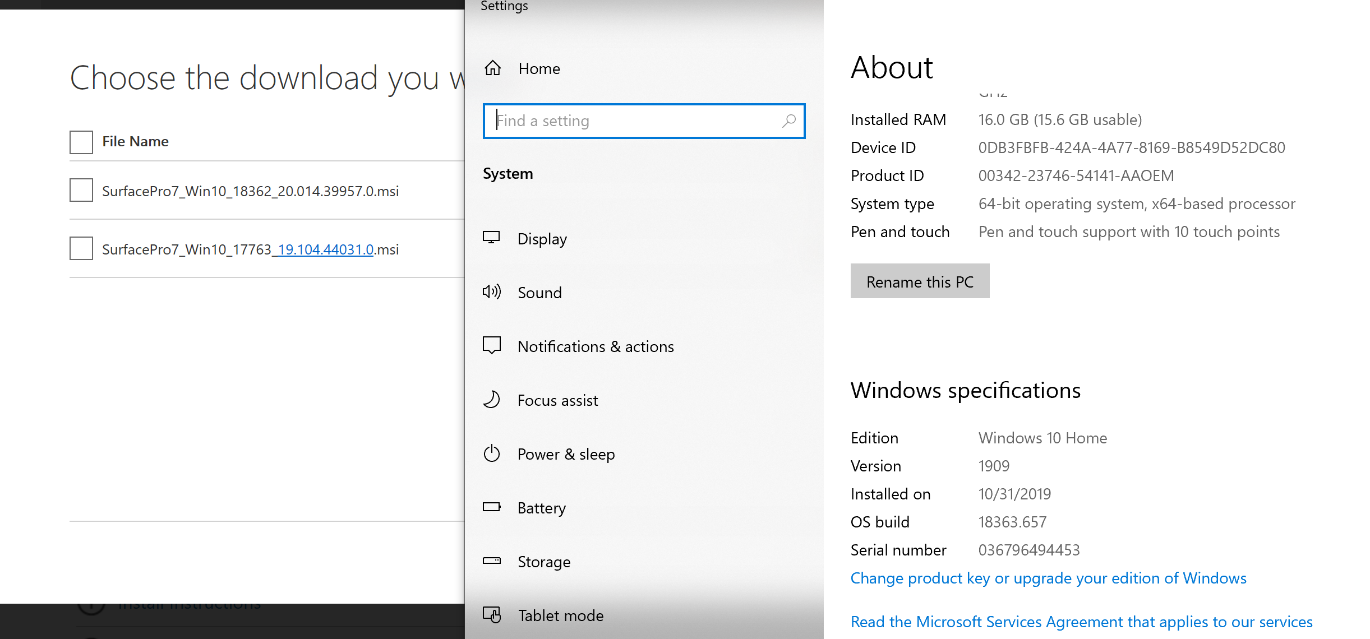The width and height of the screenshot is (1370, 639).
Task: Click the Storage drive icon
Action: coord(492,561)
